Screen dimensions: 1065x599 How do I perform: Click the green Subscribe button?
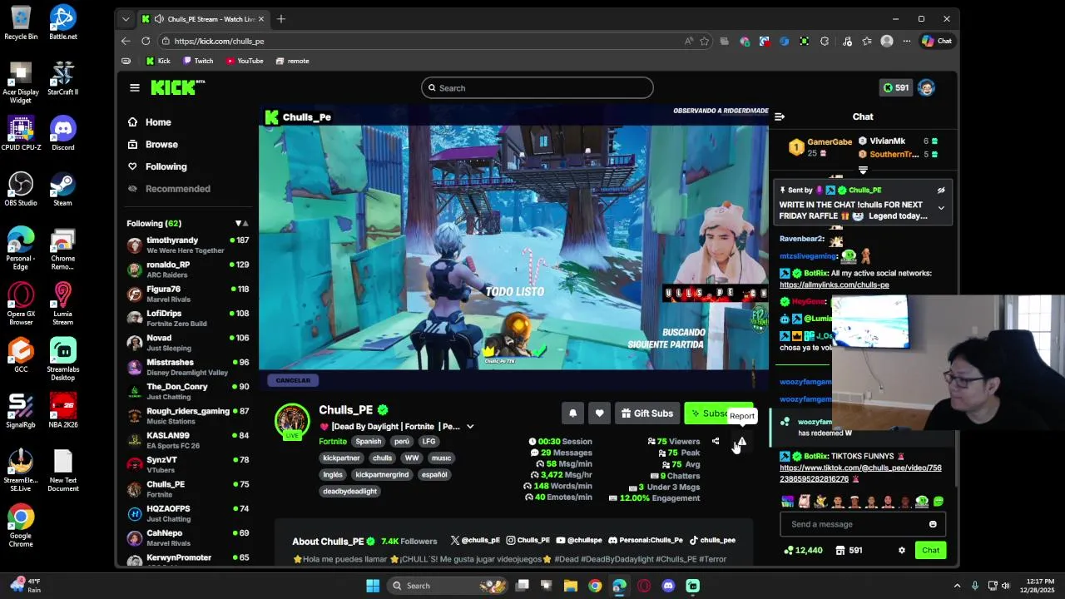point(718,413)
